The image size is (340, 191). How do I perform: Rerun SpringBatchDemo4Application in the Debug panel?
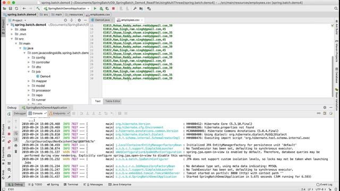[9, 114]
